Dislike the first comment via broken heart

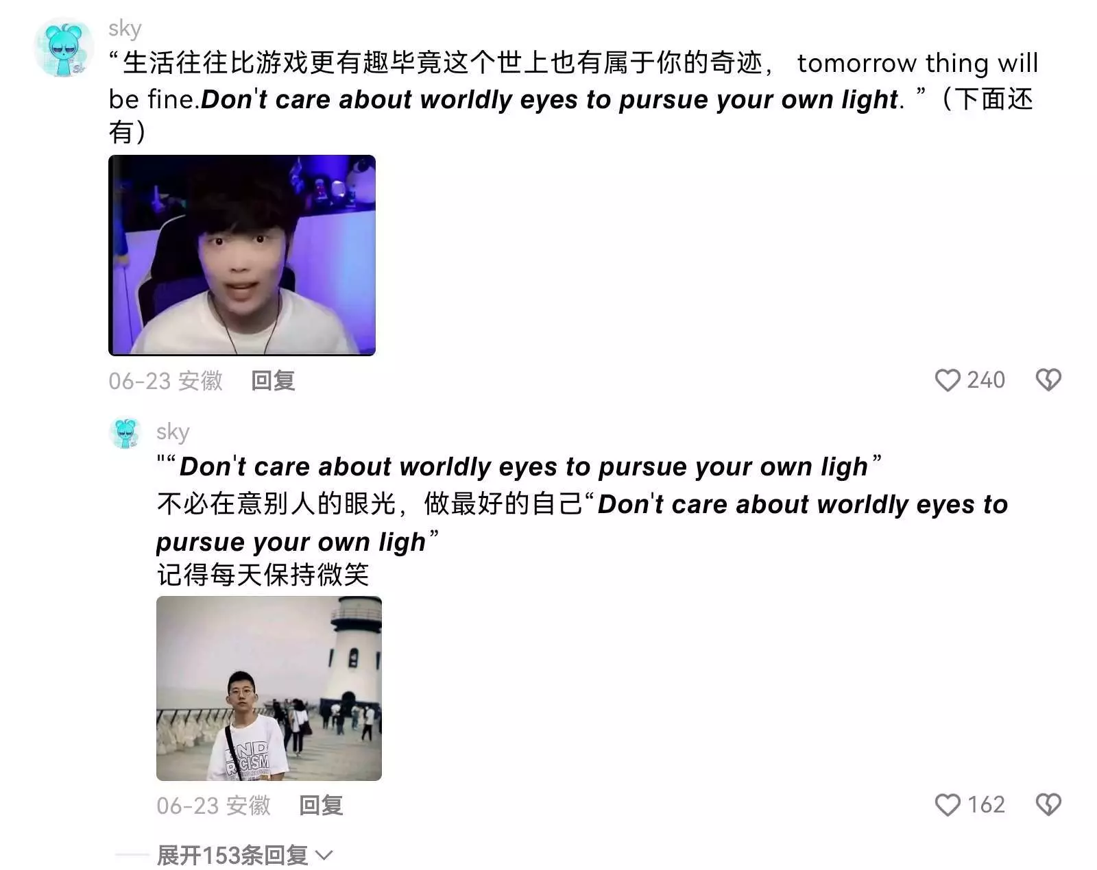(1048, 380)
